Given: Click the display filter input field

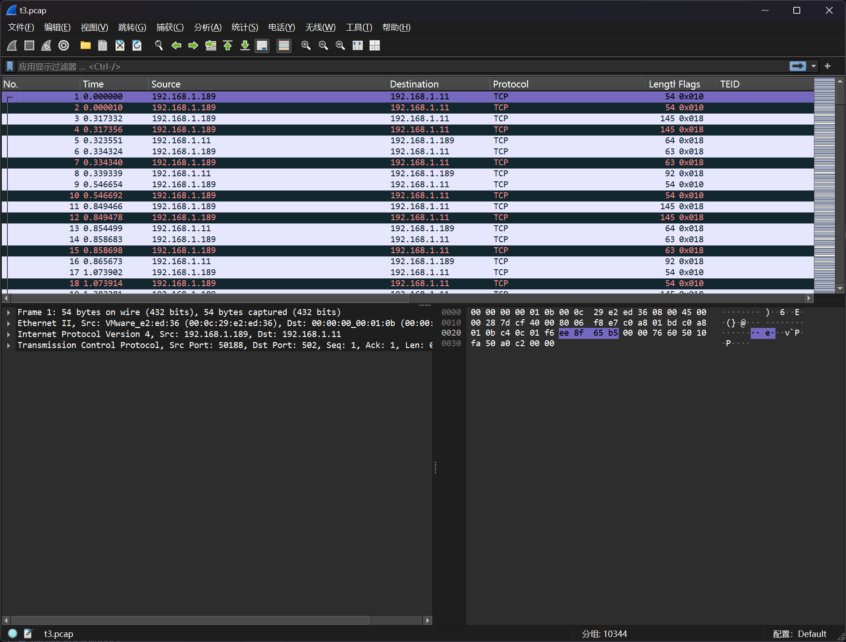Looking at the screenshot, I should point(402,66).
